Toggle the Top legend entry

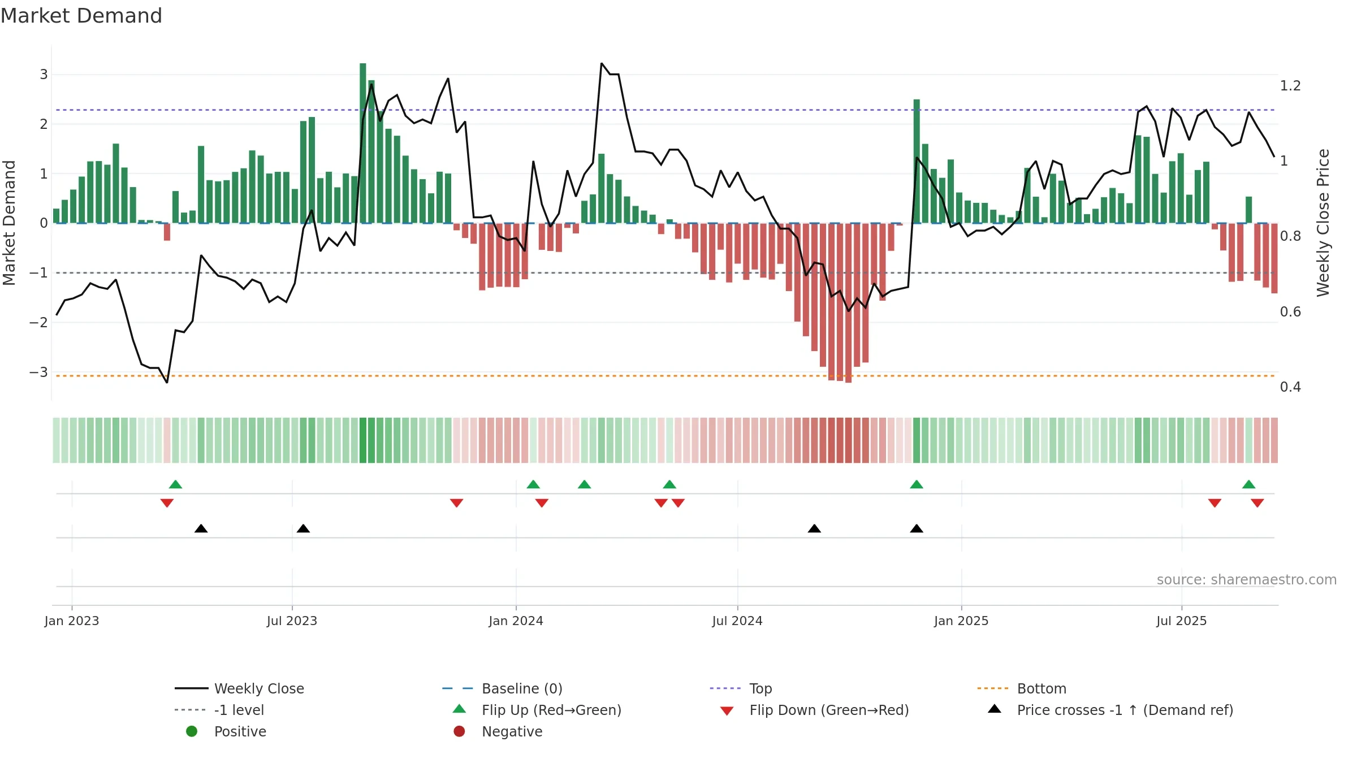(741, 688)
